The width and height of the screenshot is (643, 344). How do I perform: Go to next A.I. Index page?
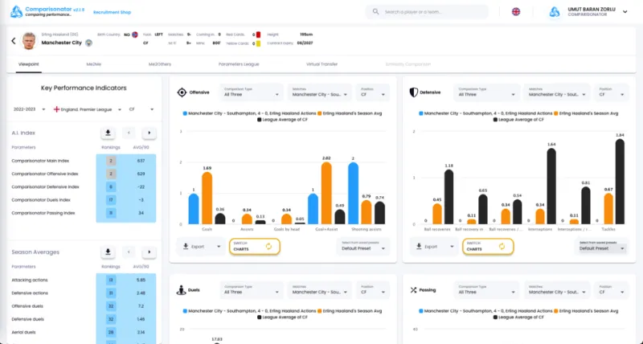149,133
